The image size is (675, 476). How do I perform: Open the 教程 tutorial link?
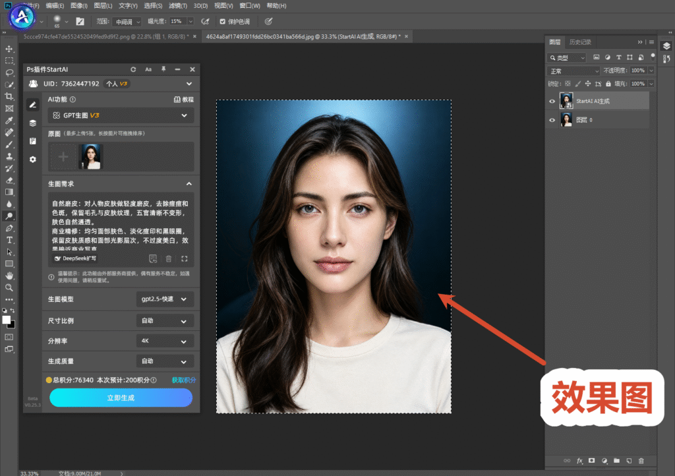pyautogui.click(x=184, y=100)
